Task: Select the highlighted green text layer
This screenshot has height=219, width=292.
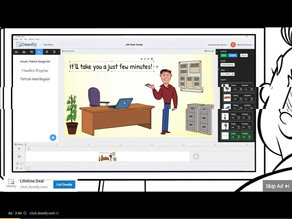Action: point(236,136)
